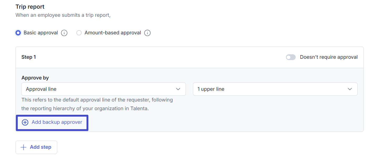Screen dimensions: 387x160
Task: Open the Approval line dropdown
Action: pos(103,89)
